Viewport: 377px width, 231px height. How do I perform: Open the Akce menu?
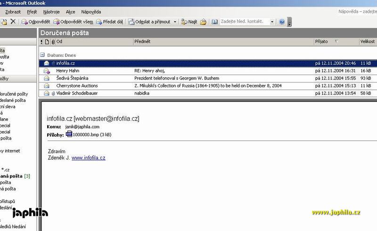[70, 12]
